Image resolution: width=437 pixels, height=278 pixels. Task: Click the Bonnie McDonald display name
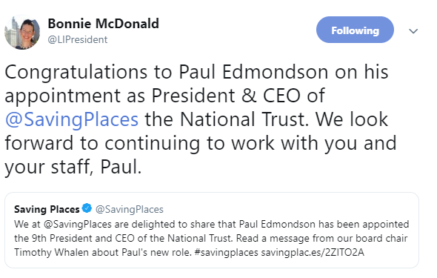104,24
